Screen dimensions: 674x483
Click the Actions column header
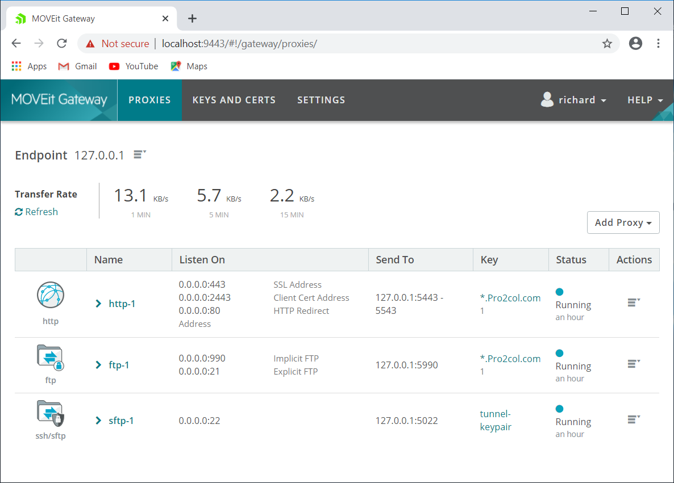pyautogui.click(x=634, y=260)
